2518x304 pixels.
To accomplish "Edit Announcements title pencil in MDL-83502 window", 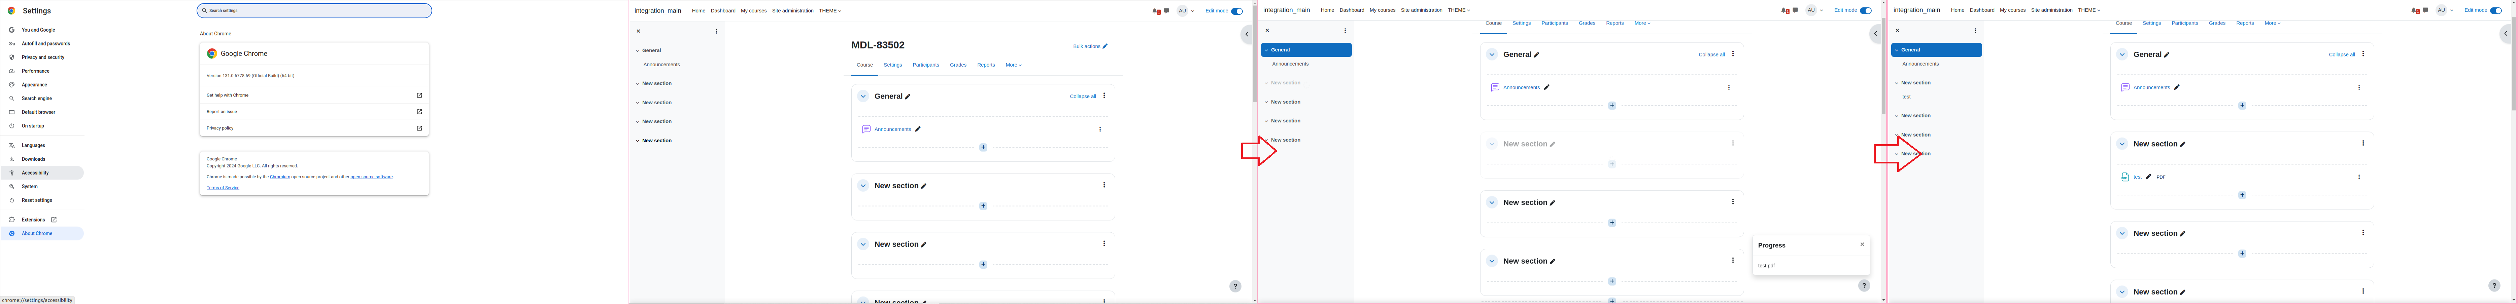I will (918, 129).
